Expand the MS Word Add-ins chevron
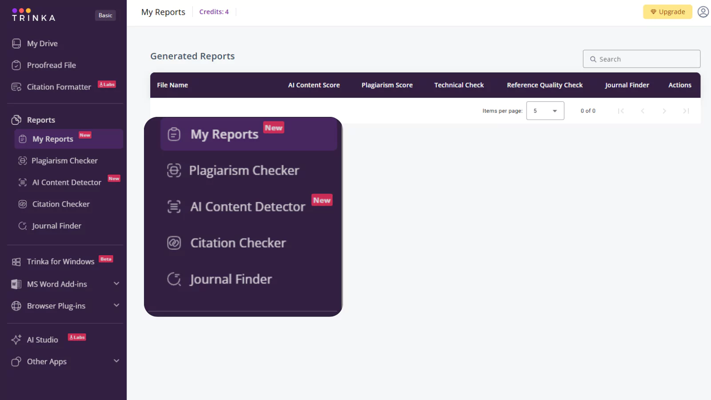 click(116, 284)
